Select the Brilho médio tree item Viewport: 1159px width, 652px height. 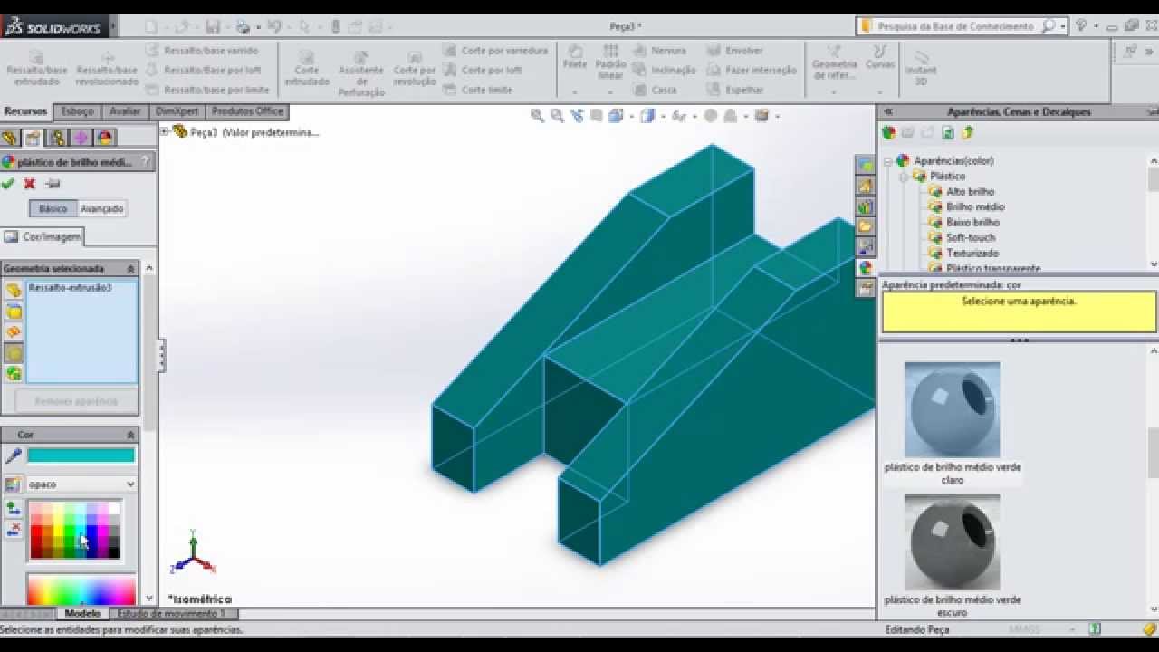coord(975,207)
